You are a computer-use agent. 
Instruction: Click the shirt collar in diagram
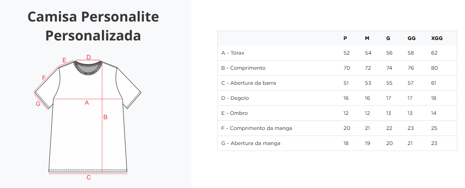[x=88, y=68]
